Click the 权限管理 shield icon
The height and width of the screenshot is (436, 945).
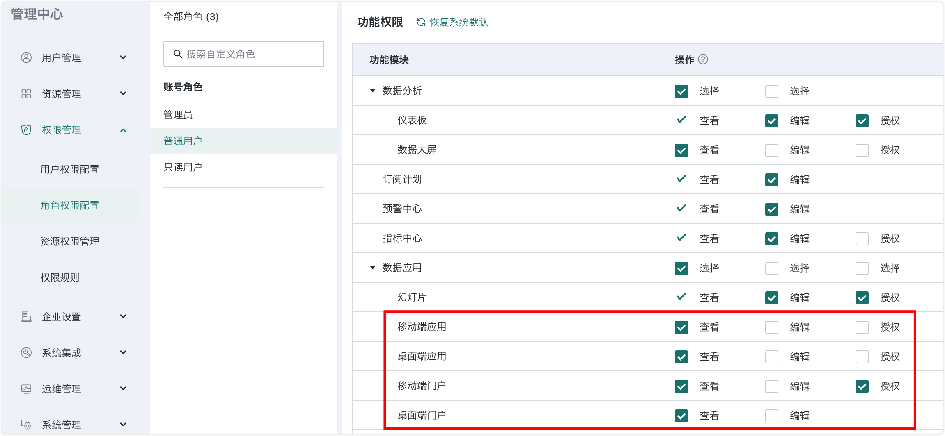[x=26, y=130]
